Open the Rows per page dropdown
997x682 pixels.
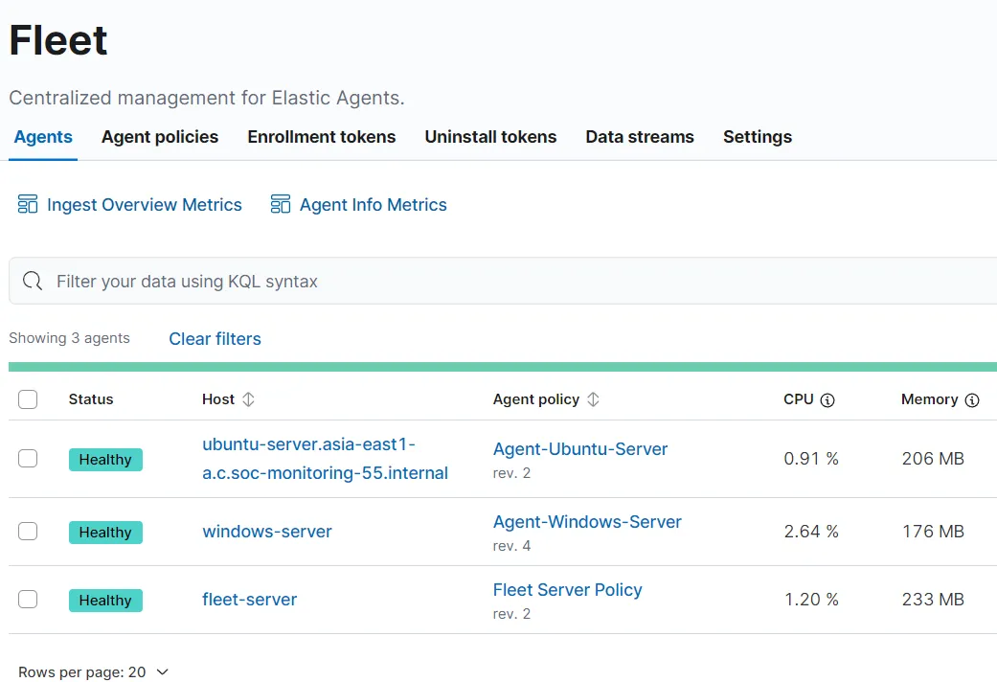93,671
